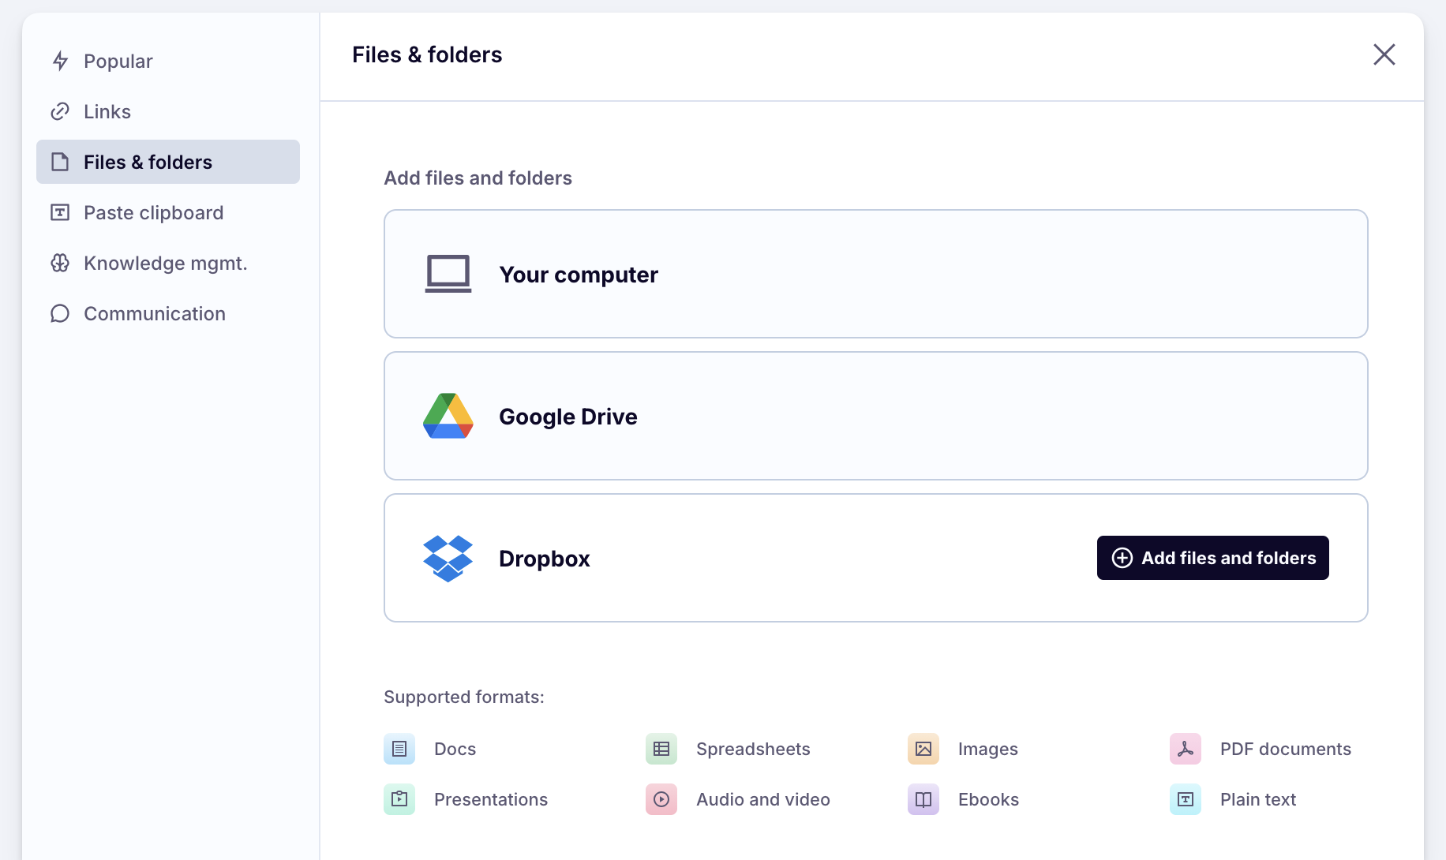The width and height of the screenshot is (1446, 860).
Task: Click the Google Drive logo icon
Action: [x=448, y=417]
